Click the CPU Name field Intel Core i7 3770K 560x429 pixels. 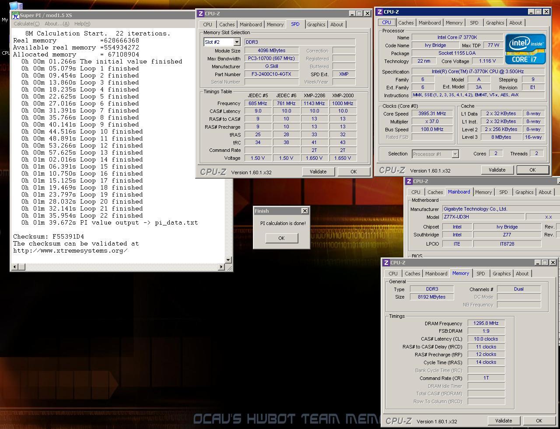click(x=457, y=38)
